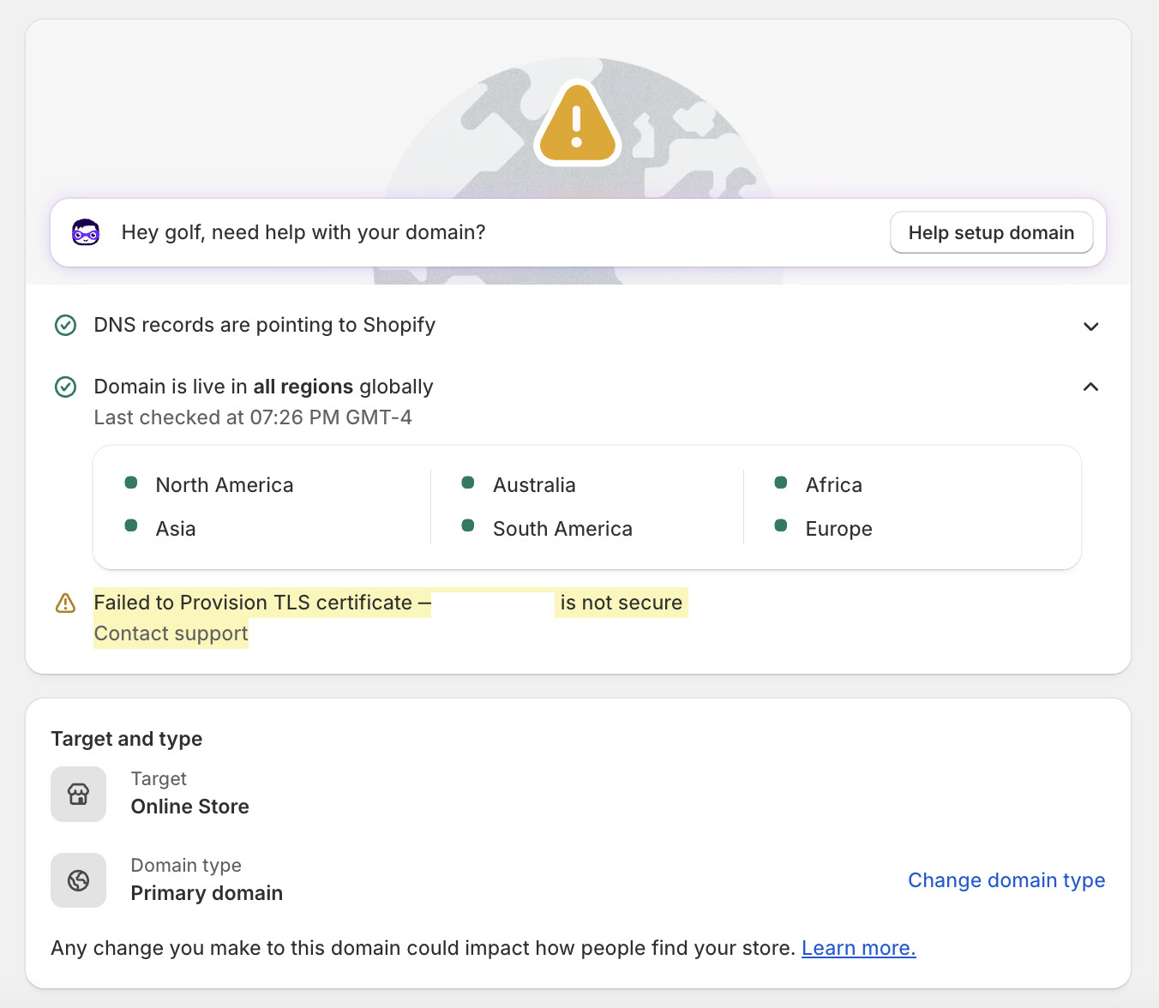Image resolution: width=1159 pixels, height=1008 pixels.
Task: Click the Online Store target icon
Action: click(x=79, y=795)
